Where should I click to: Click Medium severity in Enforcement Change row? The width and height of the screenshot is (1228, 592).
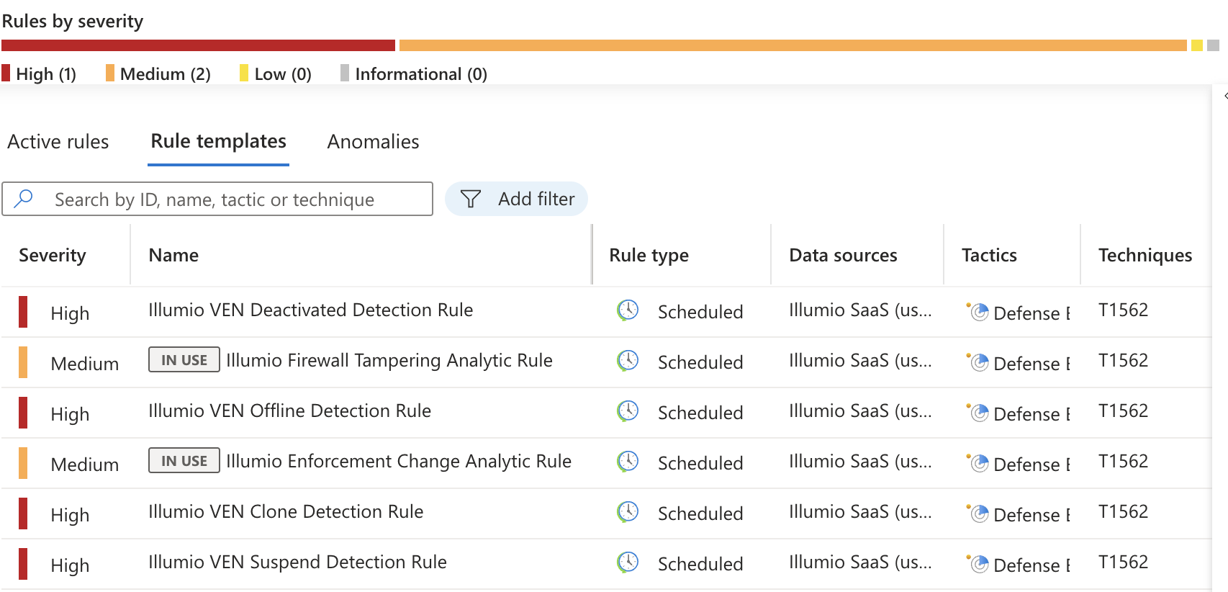click(85, 465)
